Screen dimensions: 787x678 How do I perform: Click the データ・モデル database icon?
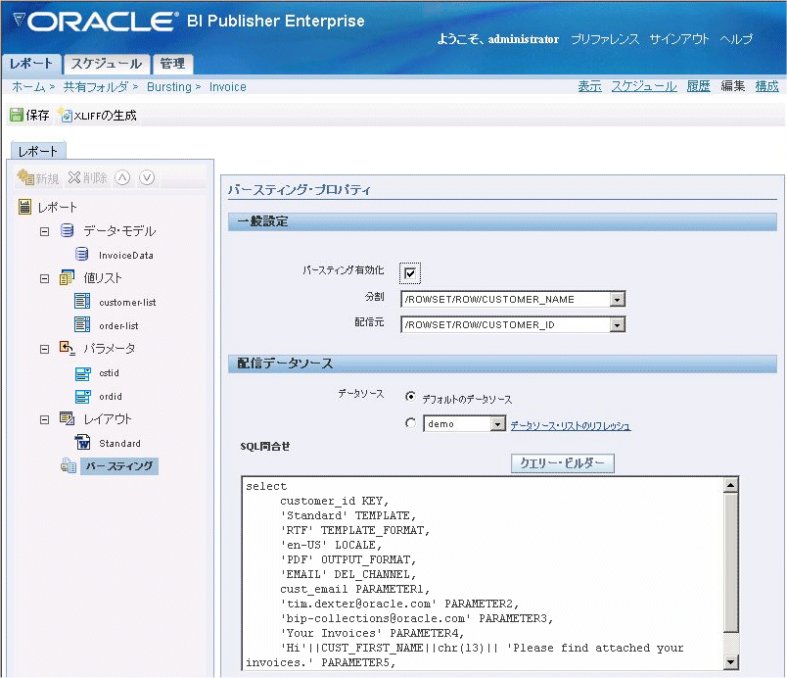click(x=67, y=230)
